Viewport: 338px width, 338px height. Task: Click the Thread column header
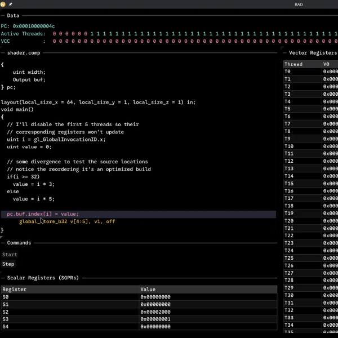[293, 64]
